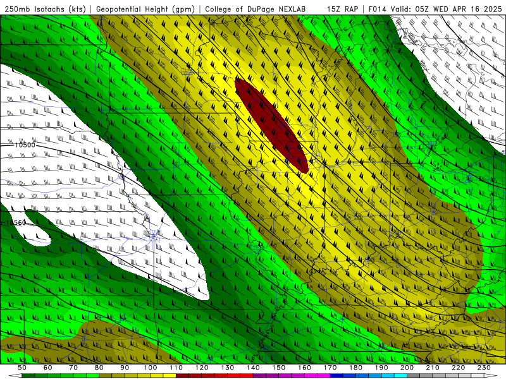This screenshot has width=506, height=379.
Task: Select the purple swatch right of 140
Action: tap(259, 376)
